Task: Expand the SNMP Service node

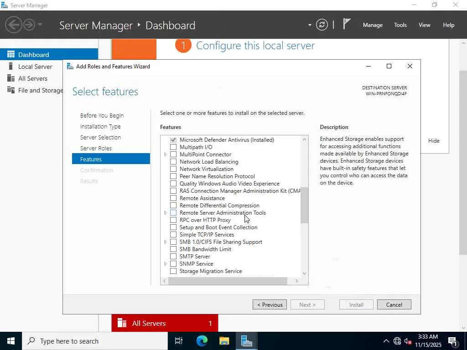Action: (x=166, y=264)
